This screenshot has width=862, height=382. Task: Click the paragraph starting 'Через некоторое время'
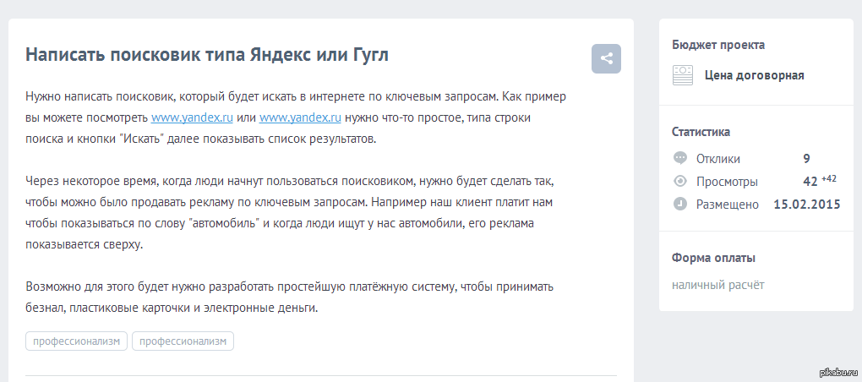[289, 213]
